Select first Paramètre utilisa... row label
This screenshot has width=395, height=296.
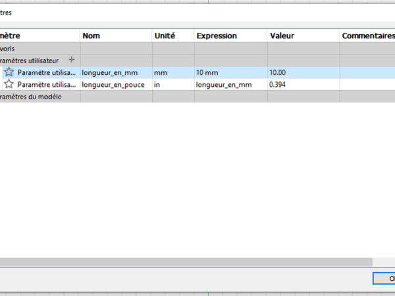click(47, 73)
